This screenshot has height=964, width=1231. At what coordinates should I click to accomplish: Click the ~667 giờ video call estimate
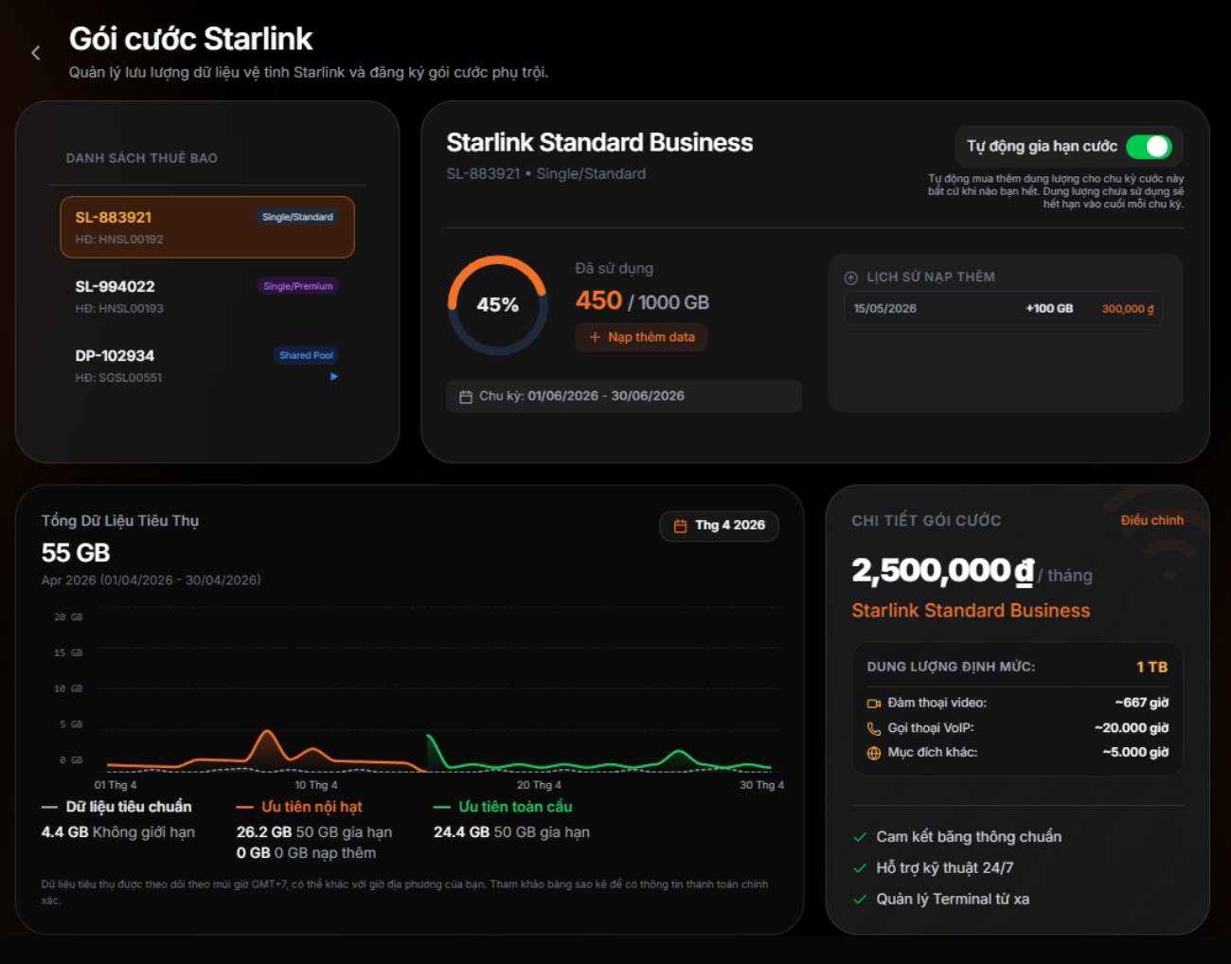tap(1142, 703)
